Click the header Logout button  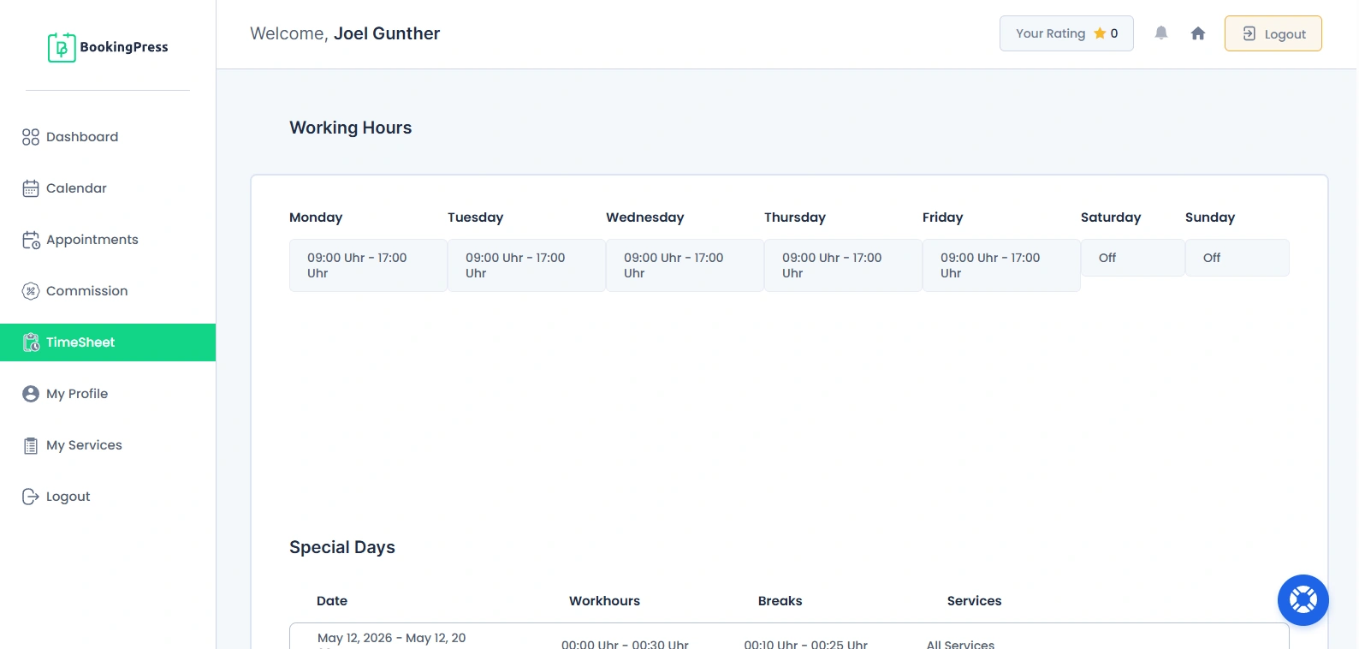click(1273, 33)
